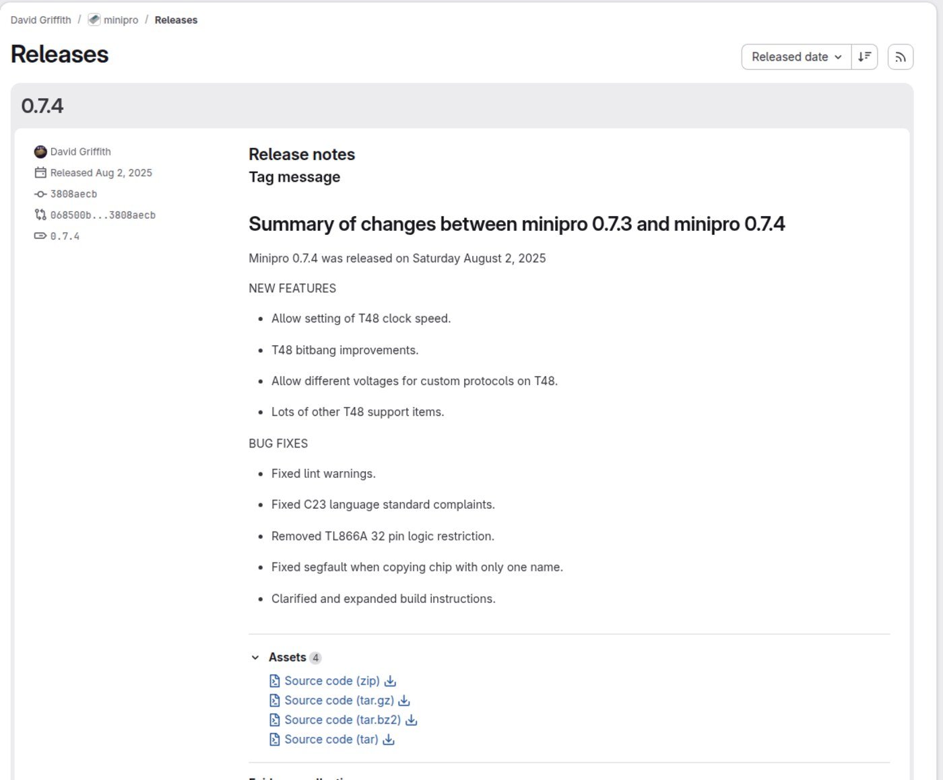Open the releases RSS feed icon
Screen dimensions: 943x780
[x=901, y=57]
